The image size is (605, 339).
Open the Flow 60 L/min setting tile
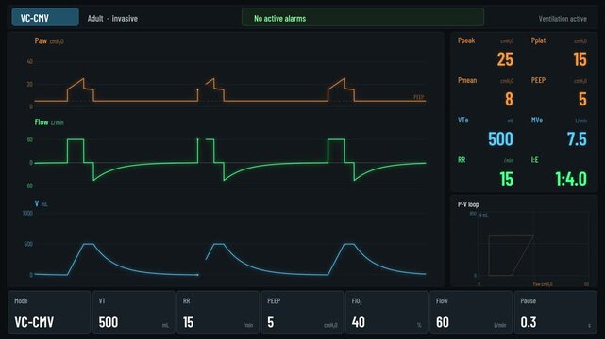click(x=471, y=312)
